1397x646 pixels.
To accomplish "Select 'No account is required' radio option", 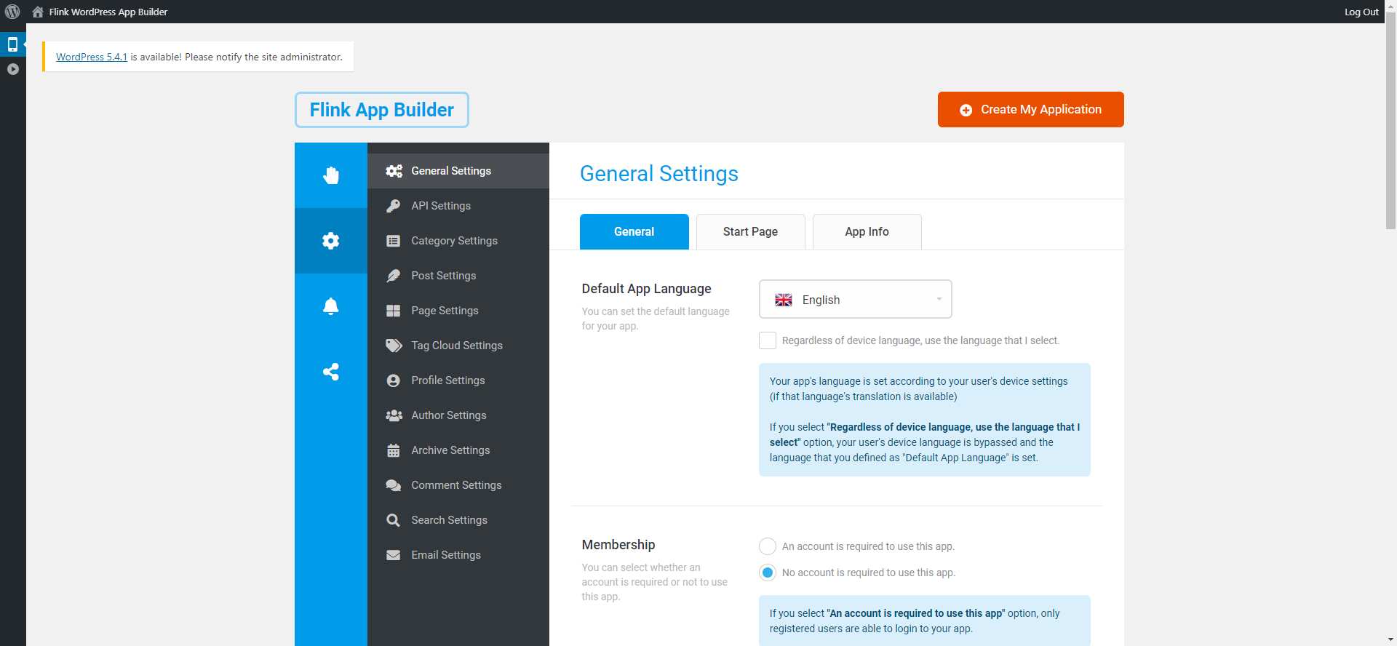I will tap(768, 573).
